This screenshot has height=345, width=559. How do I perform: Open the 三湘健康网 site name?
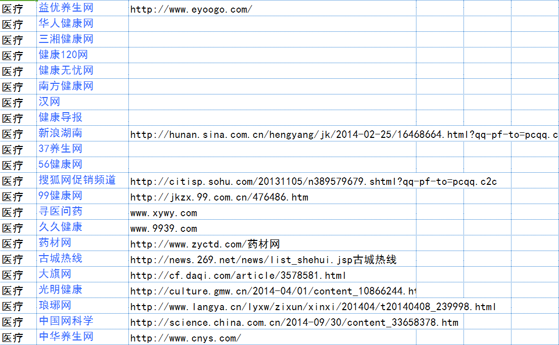point(66,39)
